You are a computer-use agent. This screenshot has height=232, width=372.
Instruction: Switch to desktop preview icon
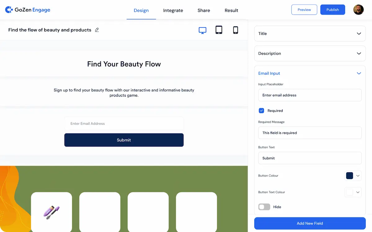(x=202, y=30)
